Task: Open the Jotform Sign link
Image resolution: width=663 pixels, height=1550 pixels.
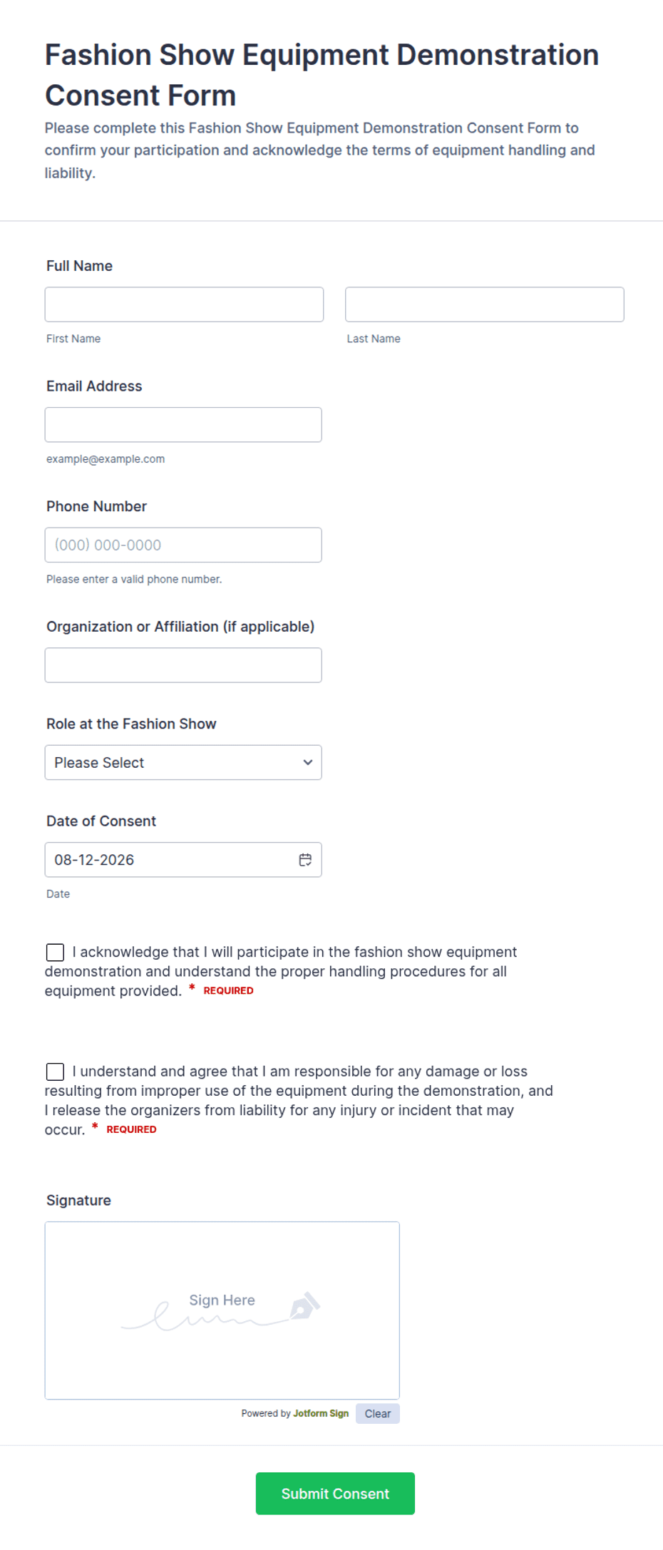Action: click(321, 1413)
